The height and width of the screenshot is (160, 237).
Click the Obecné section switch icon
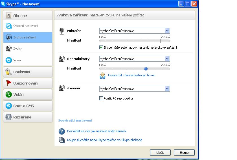[9, 16]
